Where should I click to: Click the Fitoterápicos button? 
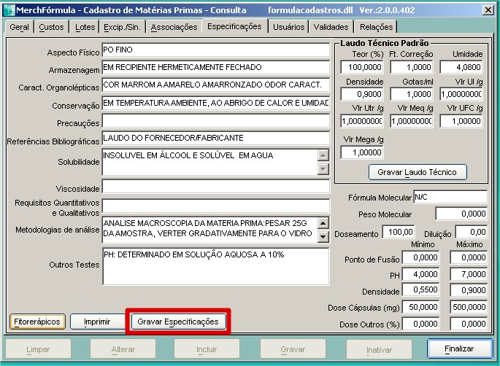[x=36, y=322]
